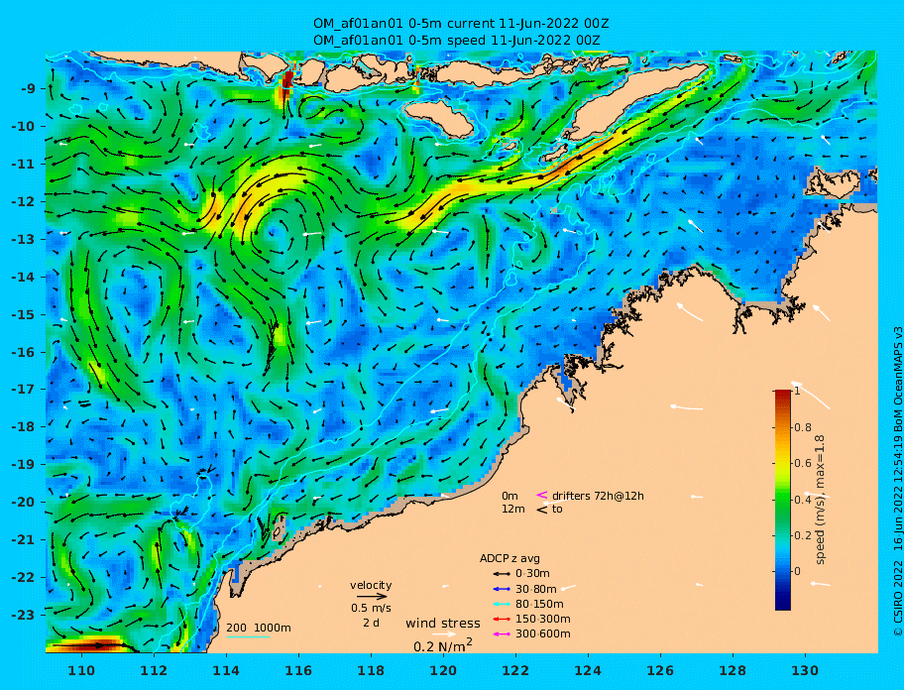Image resolution: width=904 pixels, height=690 pixels.
Task: Click the '300-600m' legend label
Action: coord(542,634)
